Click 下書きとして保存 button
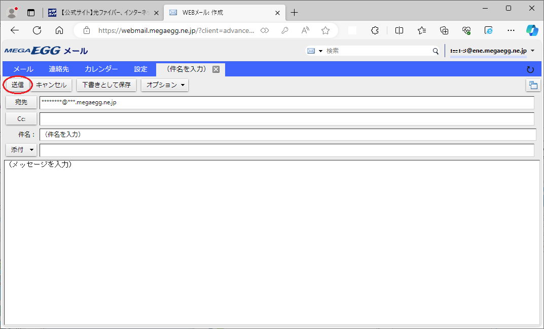 point(106,85)
